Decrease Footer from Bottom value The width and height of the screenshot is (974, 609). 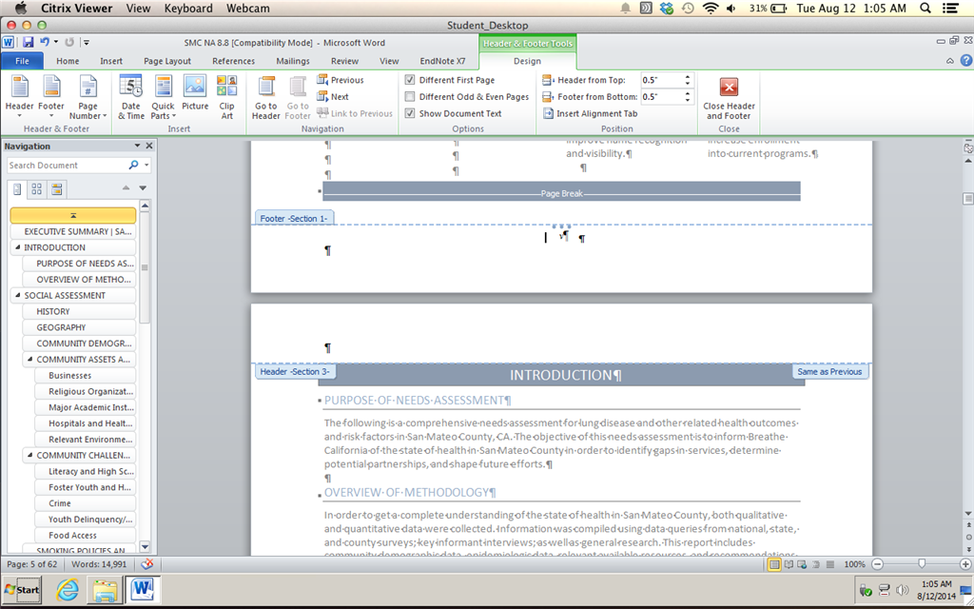click(687, 100)
